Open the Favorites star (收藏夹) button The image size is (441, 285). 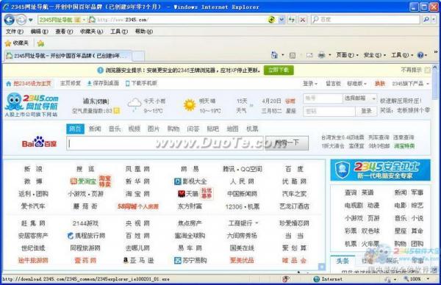coord(17,43)
